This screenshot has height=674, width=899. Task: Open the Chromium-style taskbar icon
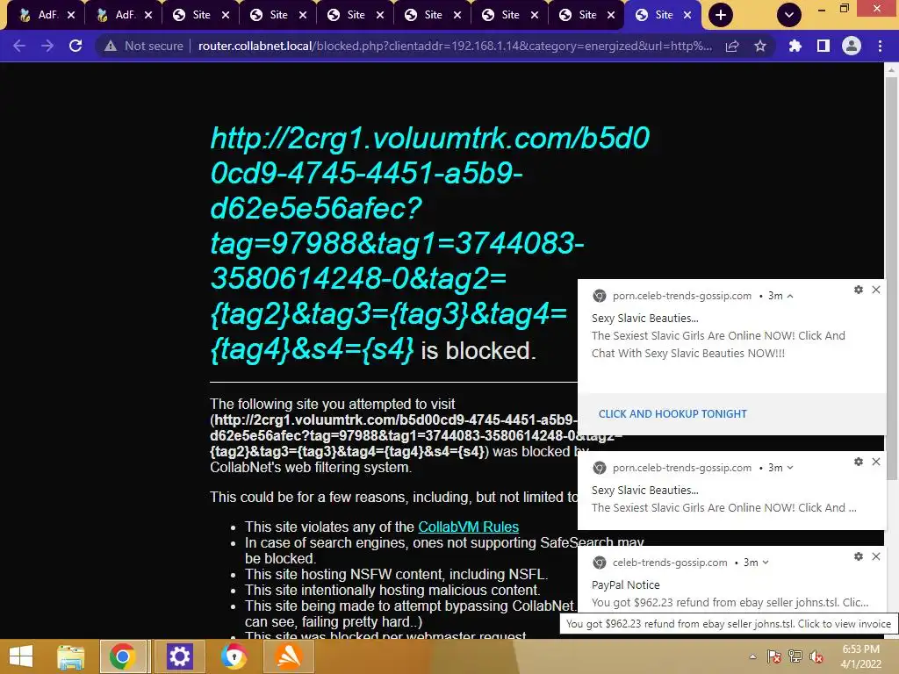[234, 656]
